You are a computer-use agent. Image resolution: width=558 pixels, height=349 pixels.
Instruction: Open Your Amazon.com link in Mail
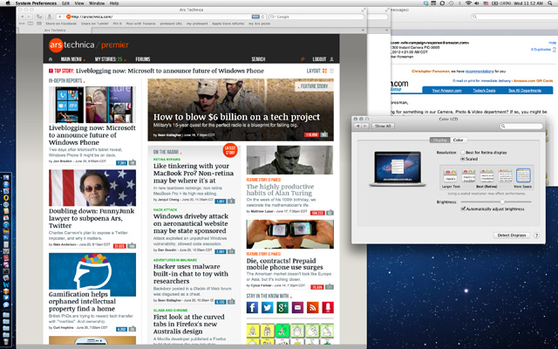pos(446,91)
